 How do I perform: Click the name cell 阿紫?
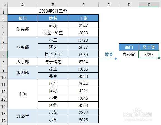tap(53, 105)
